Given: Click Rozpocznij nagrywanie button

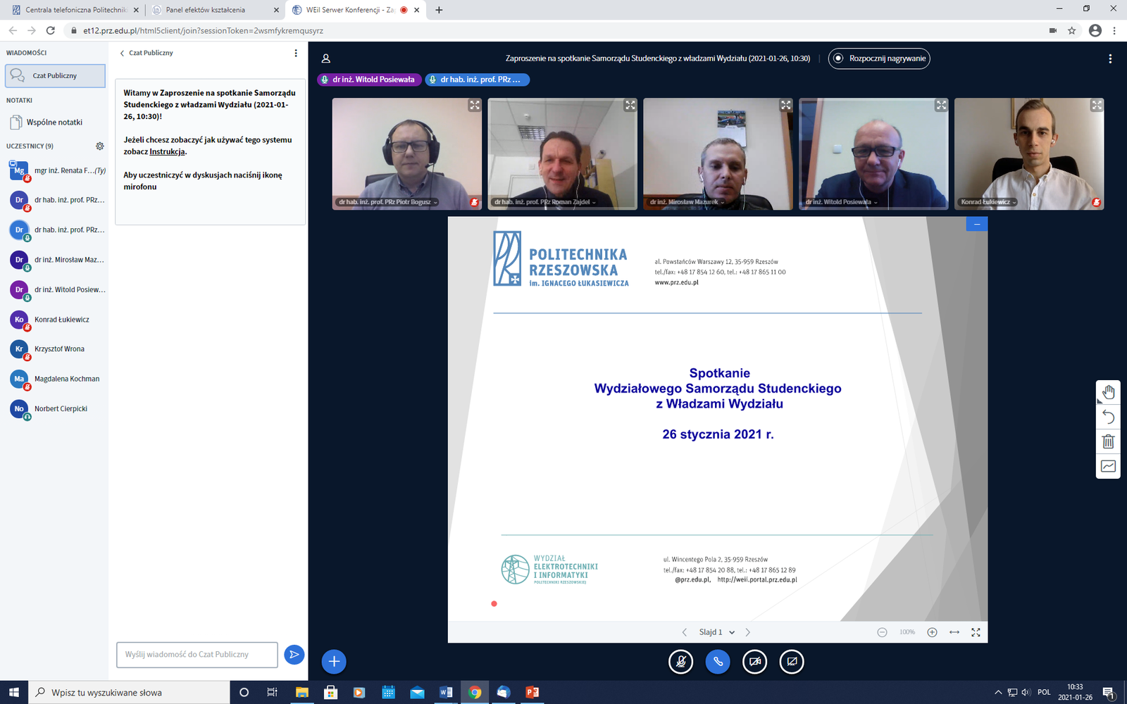Looking at the screenshot, I should click(x=879, y=58).
